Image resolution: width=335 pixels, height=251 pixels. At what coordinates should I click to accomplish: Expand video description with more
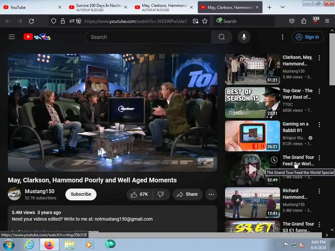94,231
